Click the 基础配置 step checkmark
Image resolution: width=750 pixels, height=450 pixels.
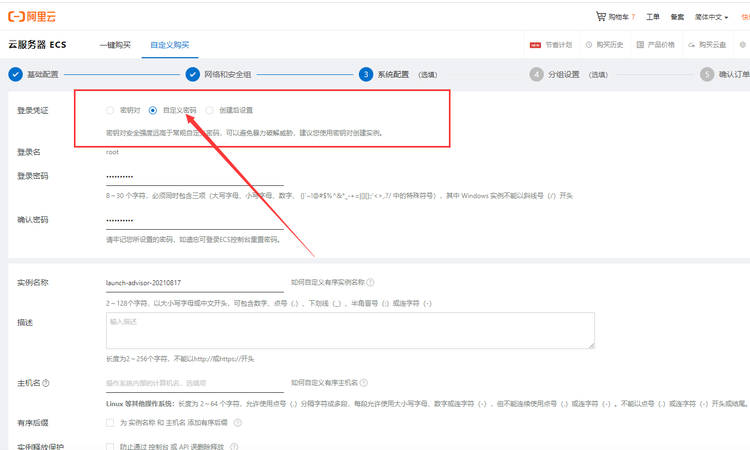(x=16, y=74)
